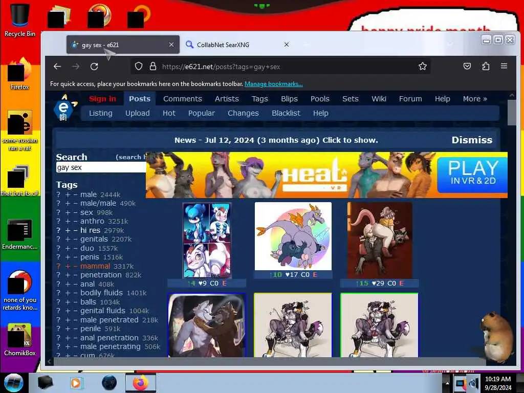This screenshot has height=393, width=524.
Task: Reload the current page
Action: (94, 67)
